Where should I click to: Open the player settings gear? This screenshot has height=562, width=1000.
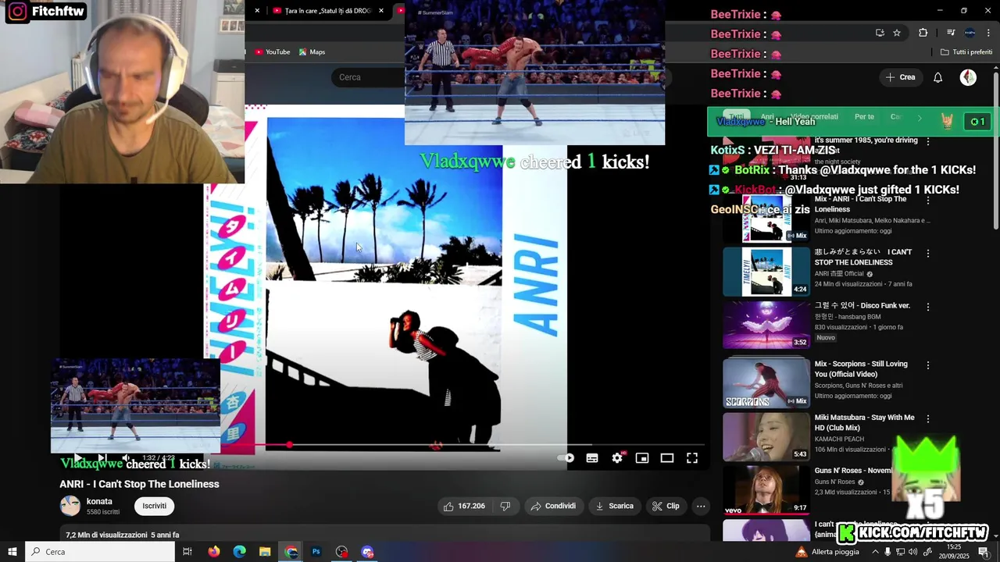coord(617,458)
